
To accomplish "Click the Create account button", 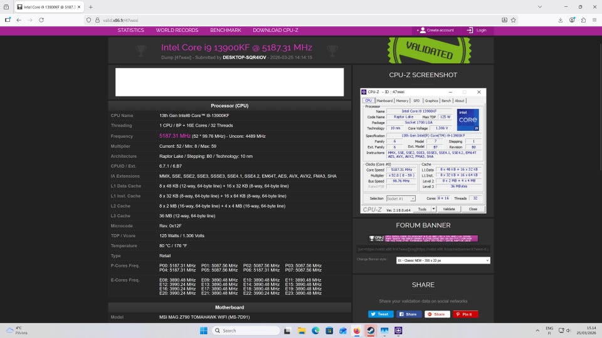I will click(x=436, y=30).
